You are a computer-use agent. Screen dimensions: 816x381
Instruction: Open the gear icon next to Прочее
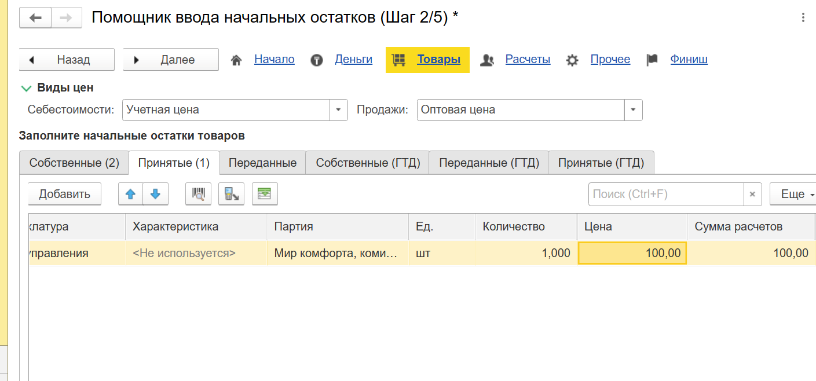(x=572, y=59)
